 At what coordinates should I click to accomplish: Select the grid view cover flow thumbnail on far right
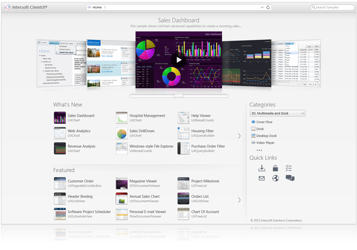point(296,63)
